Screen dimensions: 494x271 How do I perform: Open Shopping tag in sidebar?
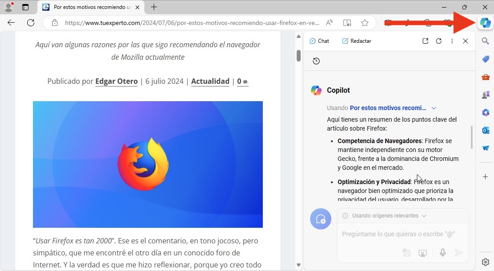[x=486, y=59]
